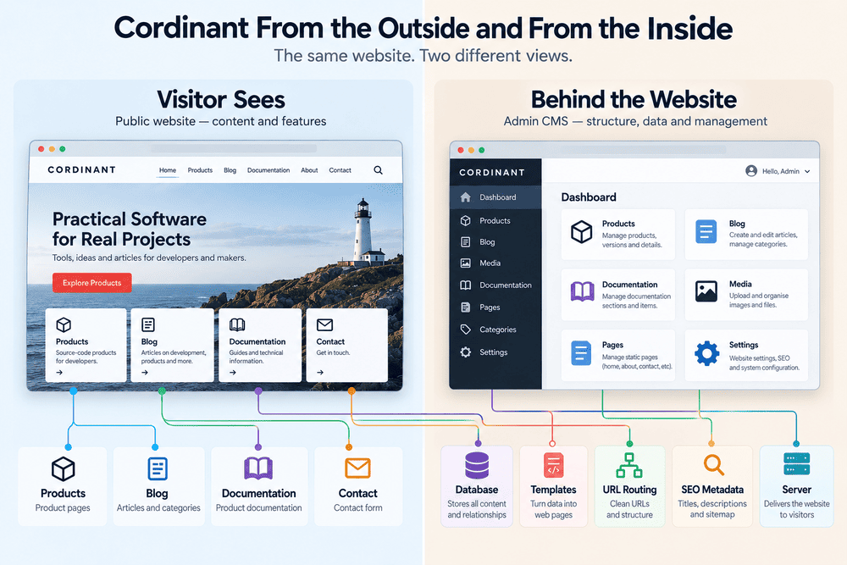Click 'Manage products, versions and details.' text
This screenshot has height=565, width=847.
(632, 241)
